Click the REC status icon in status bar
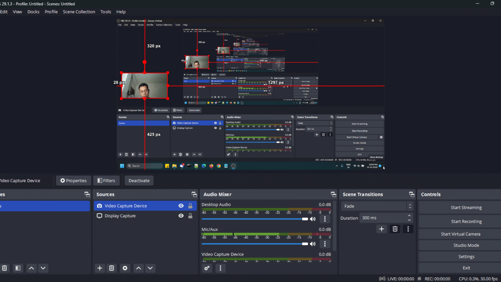The image size is (501, 282). (419, 279)
